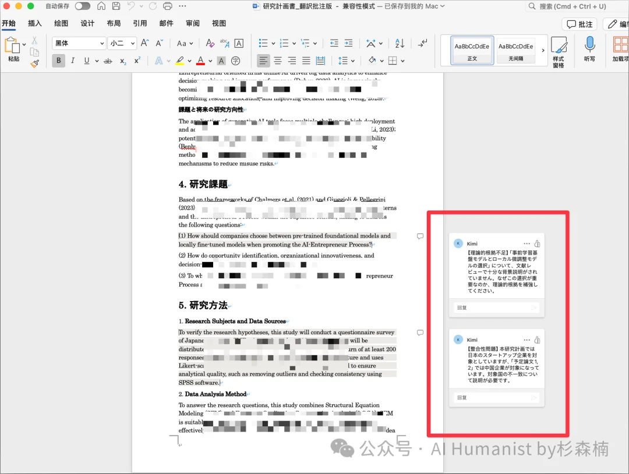The height and width of the screenshot is (474, 629).
Task: Select the Phonetic Guide icon
Action: pos(224,43)
